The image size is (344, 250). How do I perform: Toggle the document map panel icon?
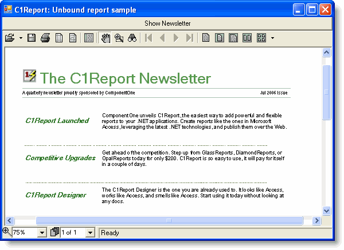89,38
